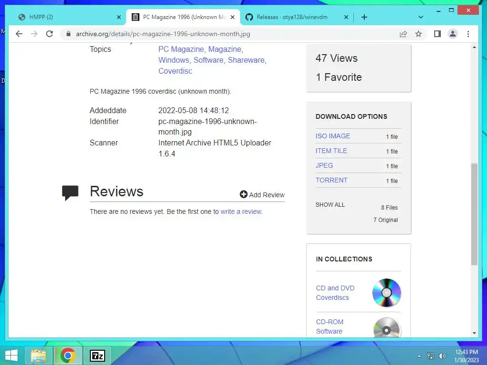This screenshot has width=487, height=365.
Task: Download the JPEG file
Action: 324,165
